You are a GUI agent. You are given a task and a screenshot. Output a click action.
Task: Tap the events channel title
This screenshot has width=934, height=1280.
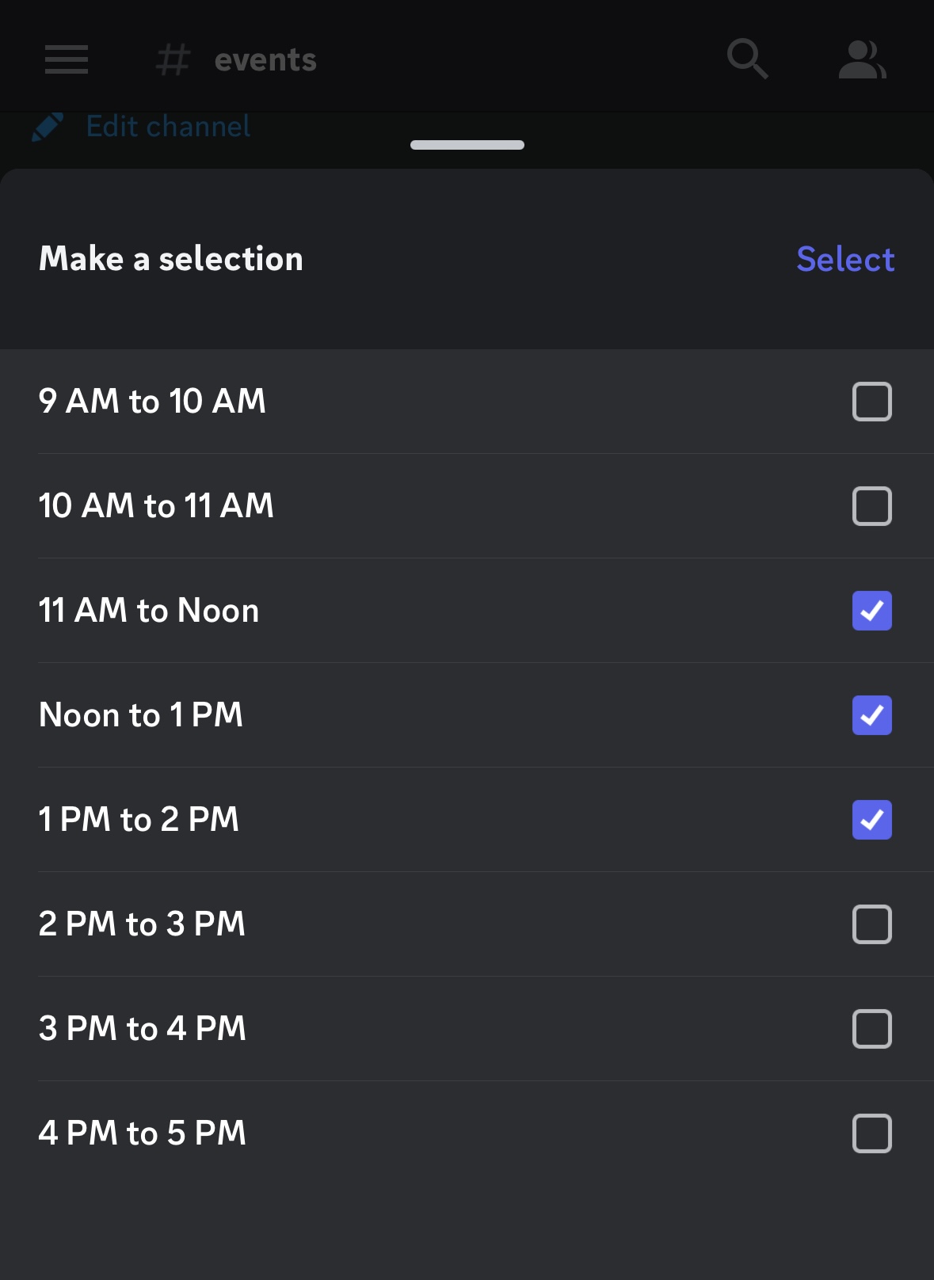265,59
